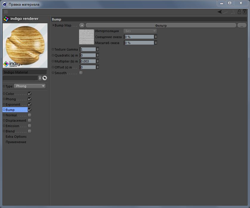Click the Multiplier (b) m value field
The height and width of the screenshot is (208, 250).
88,61
